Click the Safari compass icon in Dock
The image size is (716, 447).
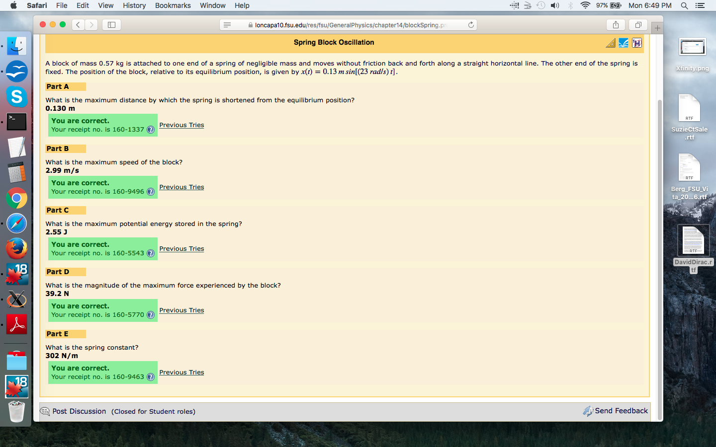tap(16, 223)
